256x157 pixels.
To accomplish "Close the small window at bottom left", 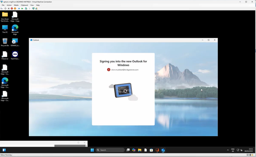I will pos(84,143).
